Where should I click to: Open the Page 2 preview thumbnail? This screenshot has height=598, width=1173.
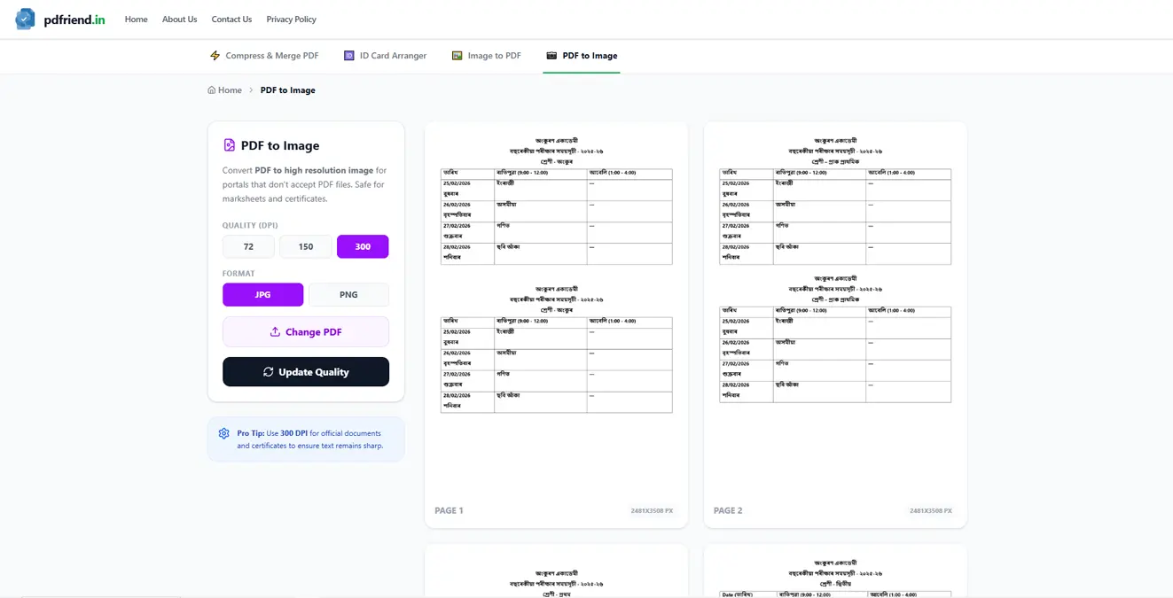835,310
